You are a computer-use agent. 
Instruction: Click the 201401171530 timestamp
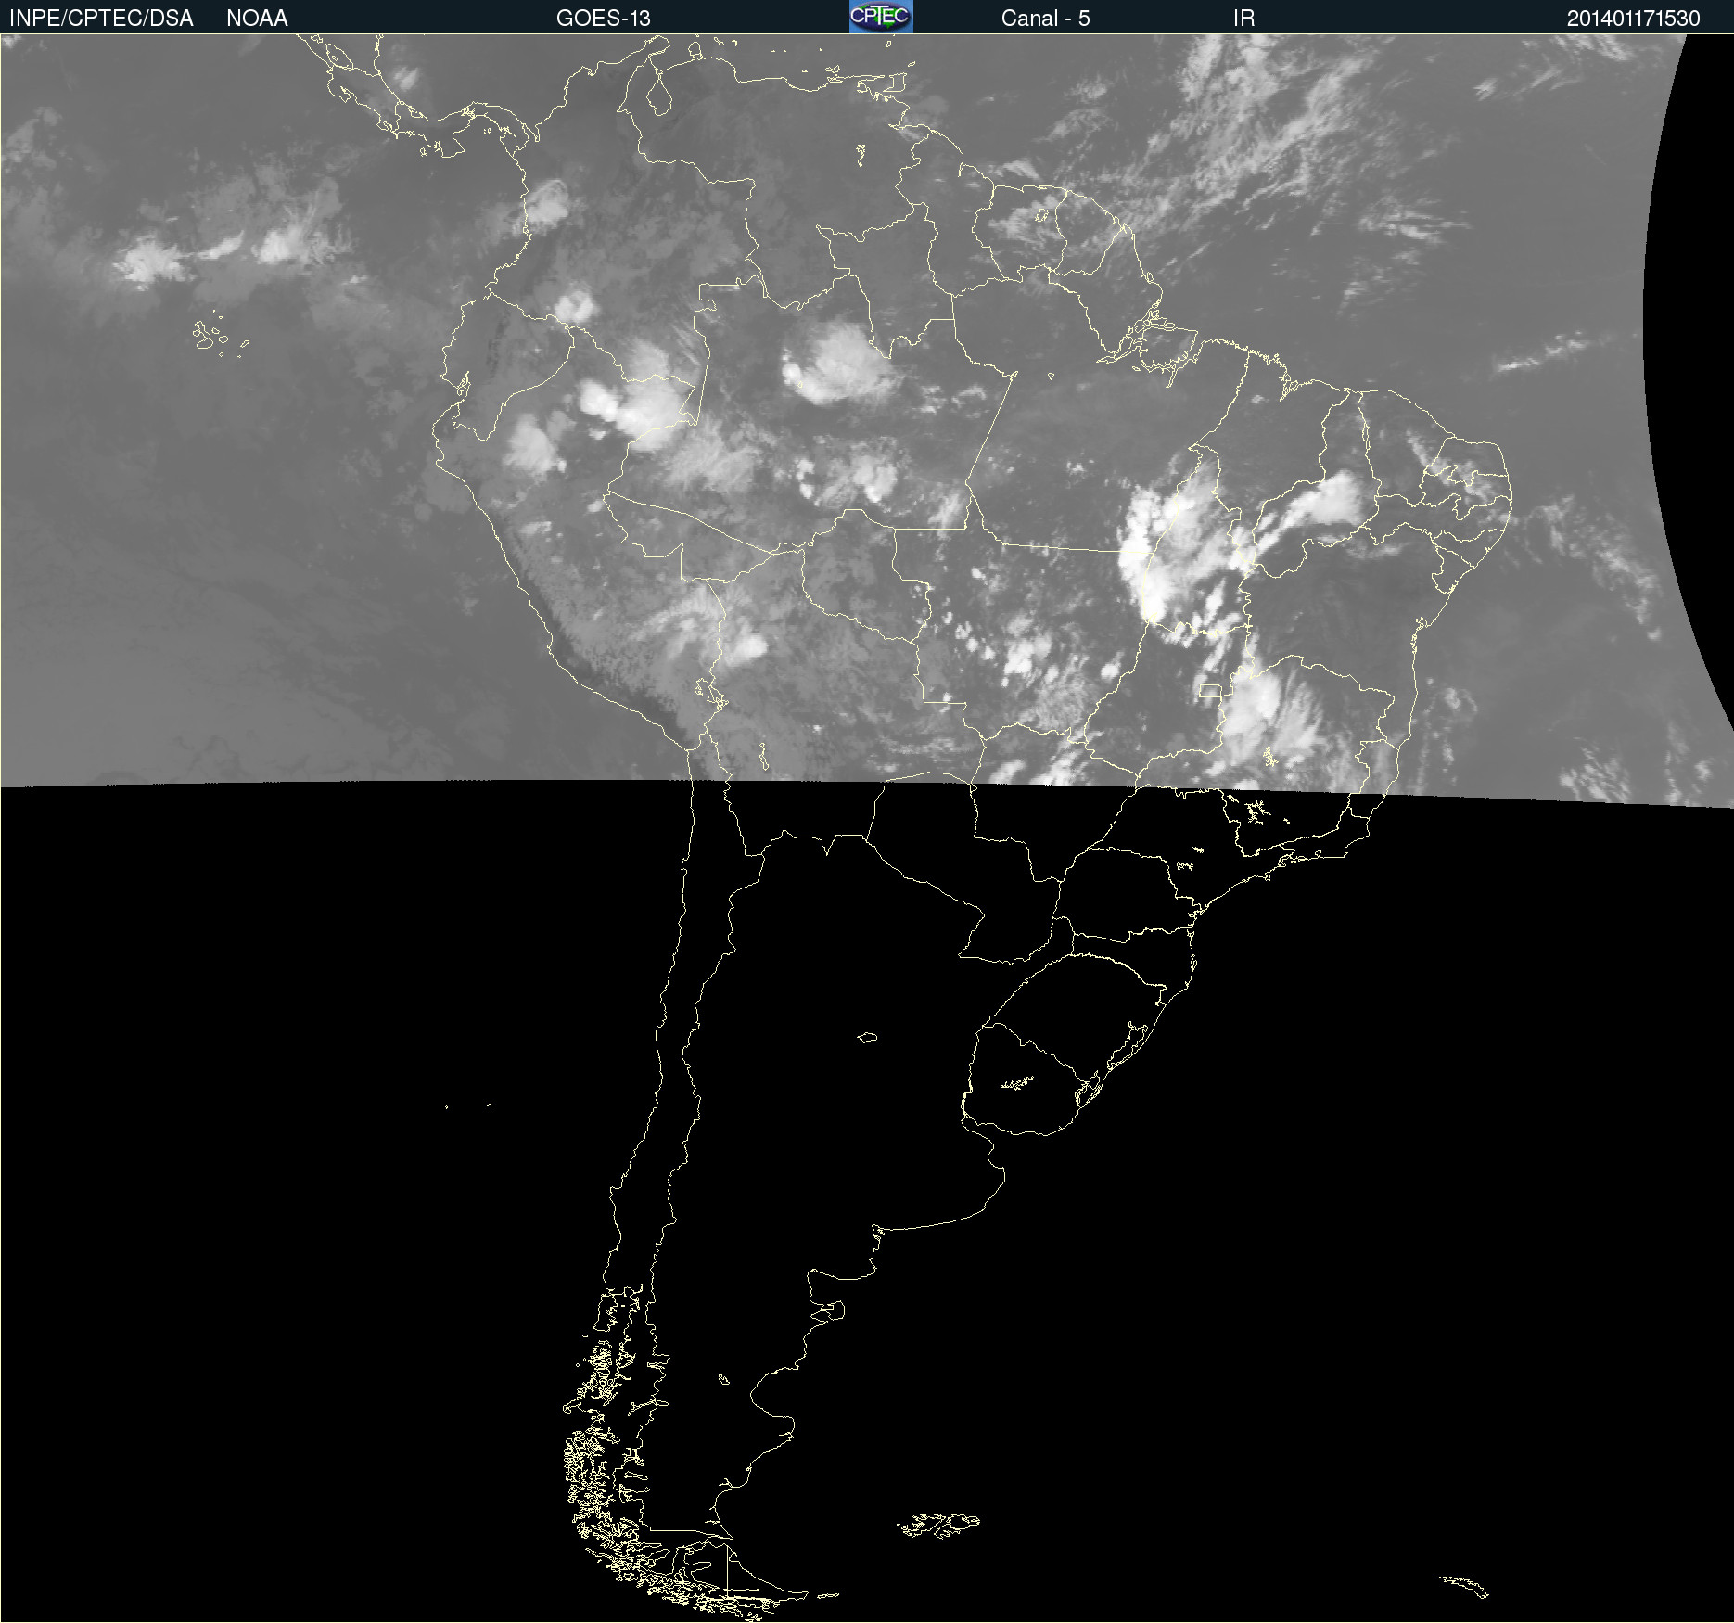[1633, 19]
